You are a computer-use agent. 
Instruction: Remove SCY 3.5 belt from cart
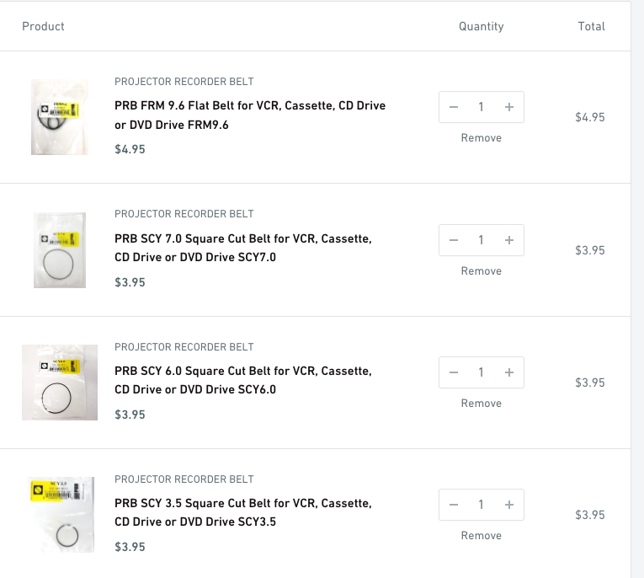click(x=481, y=536)
